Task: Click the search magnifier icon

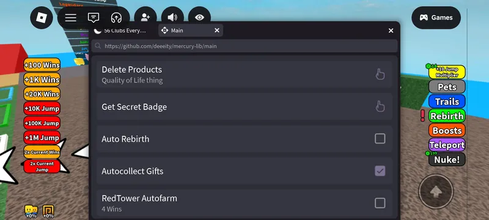Action: coord(98,46)
